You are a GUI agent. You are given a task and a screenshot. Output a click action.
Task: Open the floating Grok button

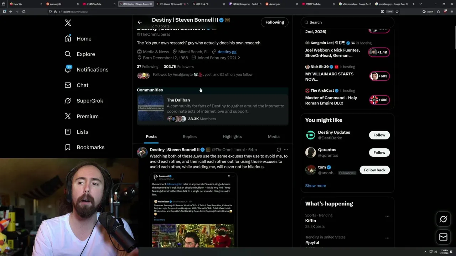444,219
